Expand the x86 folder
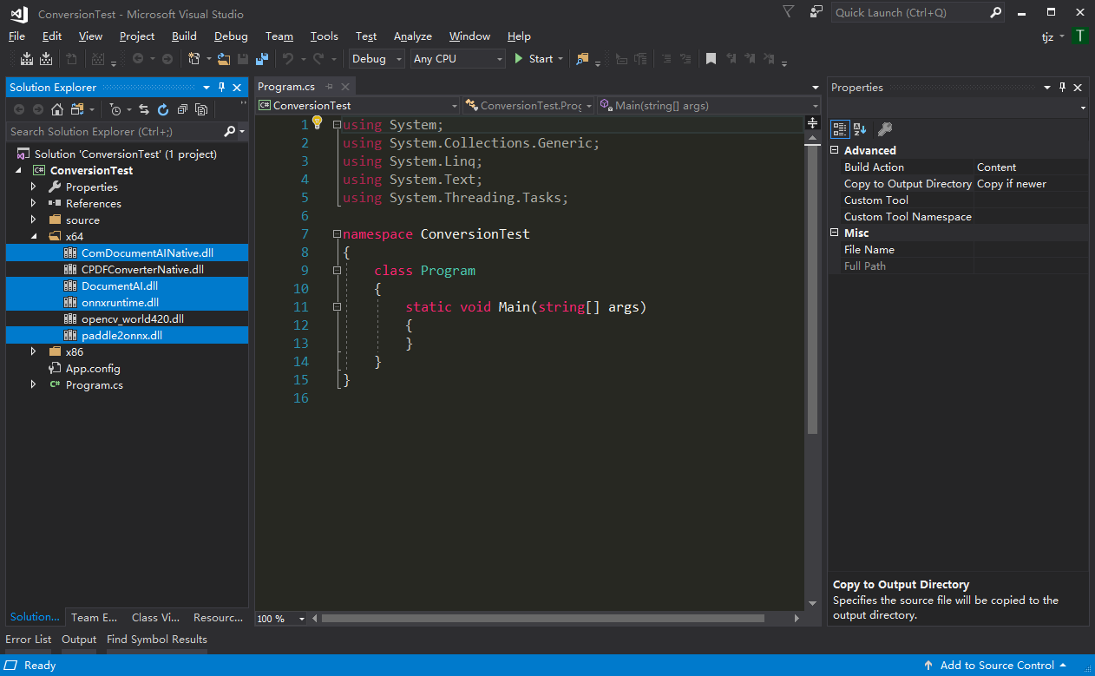1095x676 pixels. [x=34, y=352]
